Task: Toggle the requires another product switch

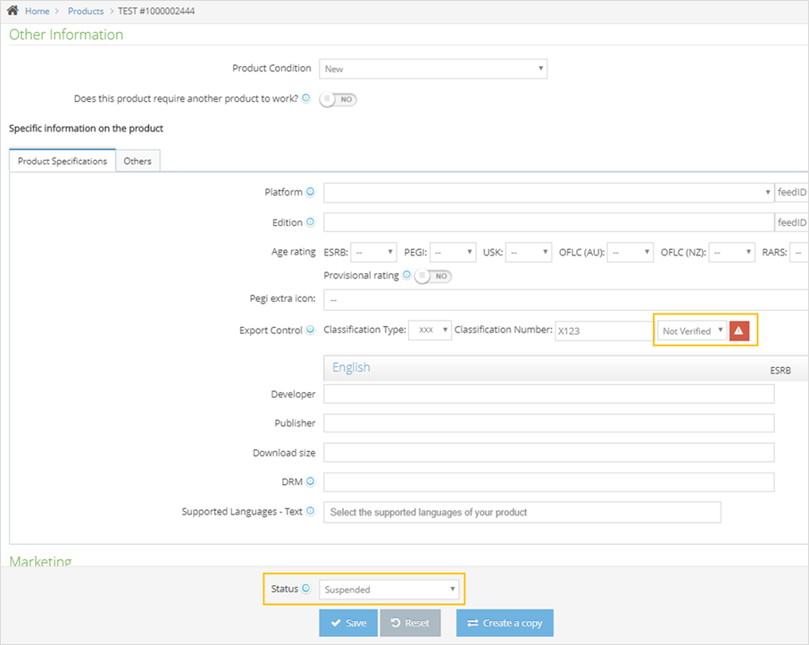Action: 338,99
